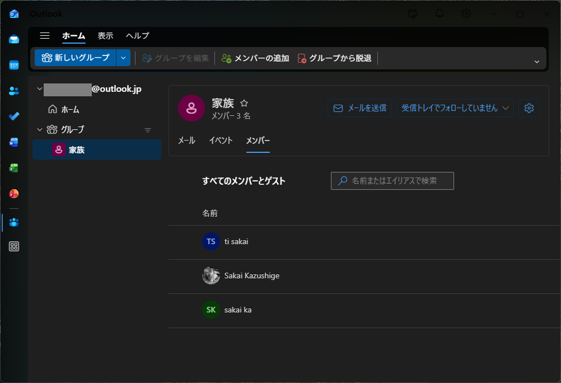This screenshot has height=383, width=561.
Task: Click the Outlook logo in title bar
Action: [14, 14]
